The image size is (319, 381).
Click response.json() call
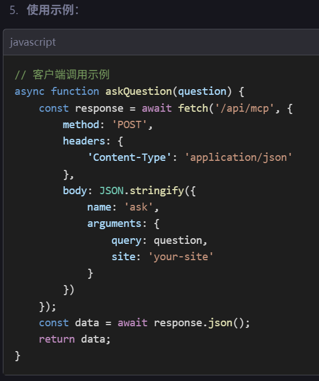[199, 323]
